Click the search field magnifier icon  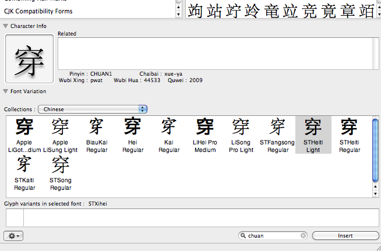point(243,236)
